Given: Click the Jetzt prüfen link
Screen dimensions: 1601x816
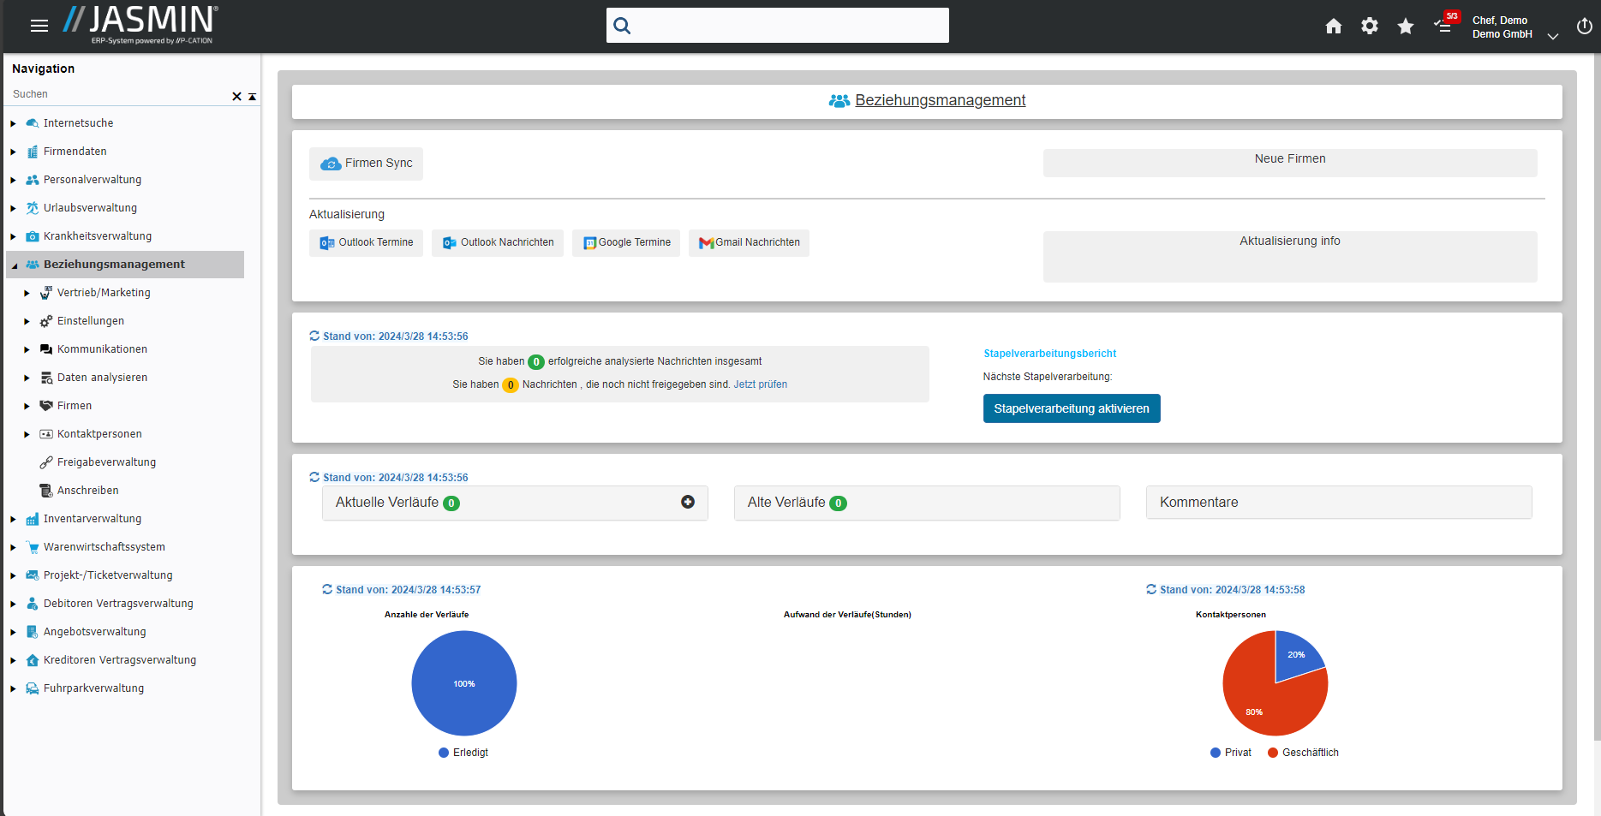Looking at the screenshot, I should [x=760, y=384].
